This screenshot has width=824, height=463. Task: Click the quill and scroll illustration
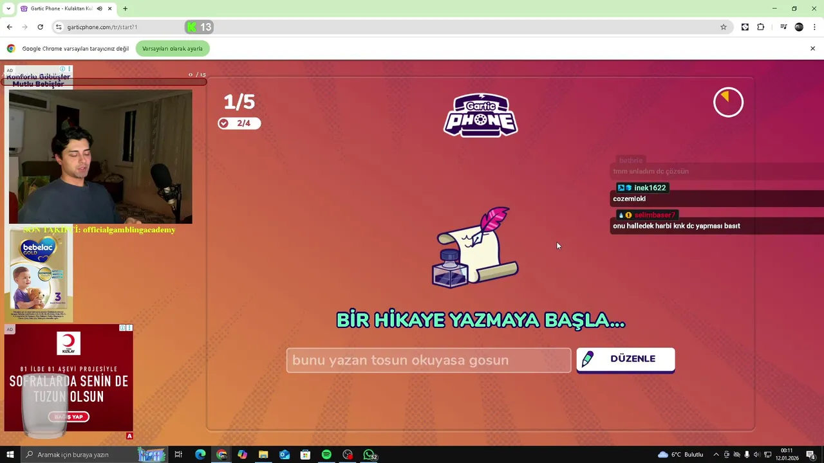[475, 248]
